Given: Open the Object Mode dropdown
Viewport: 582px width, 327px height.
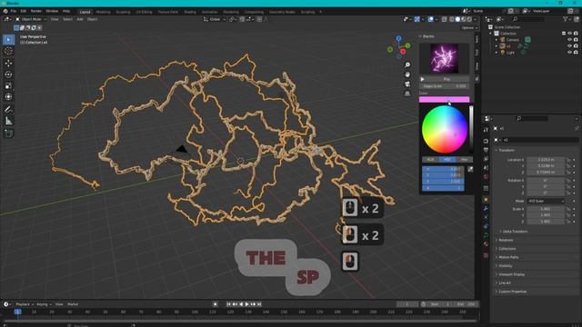Looking at the screenshot, I should click(31, 19).
